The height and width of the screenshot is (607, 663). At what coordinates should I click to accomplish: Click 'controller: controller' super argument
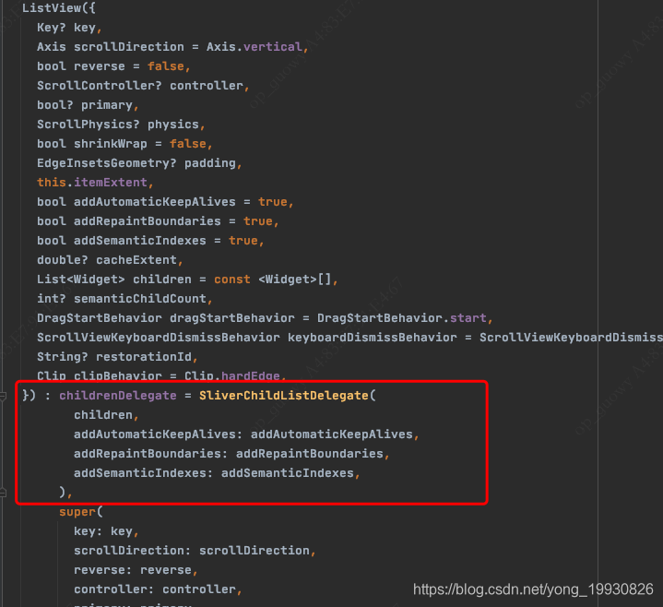[x=155, y=589]
